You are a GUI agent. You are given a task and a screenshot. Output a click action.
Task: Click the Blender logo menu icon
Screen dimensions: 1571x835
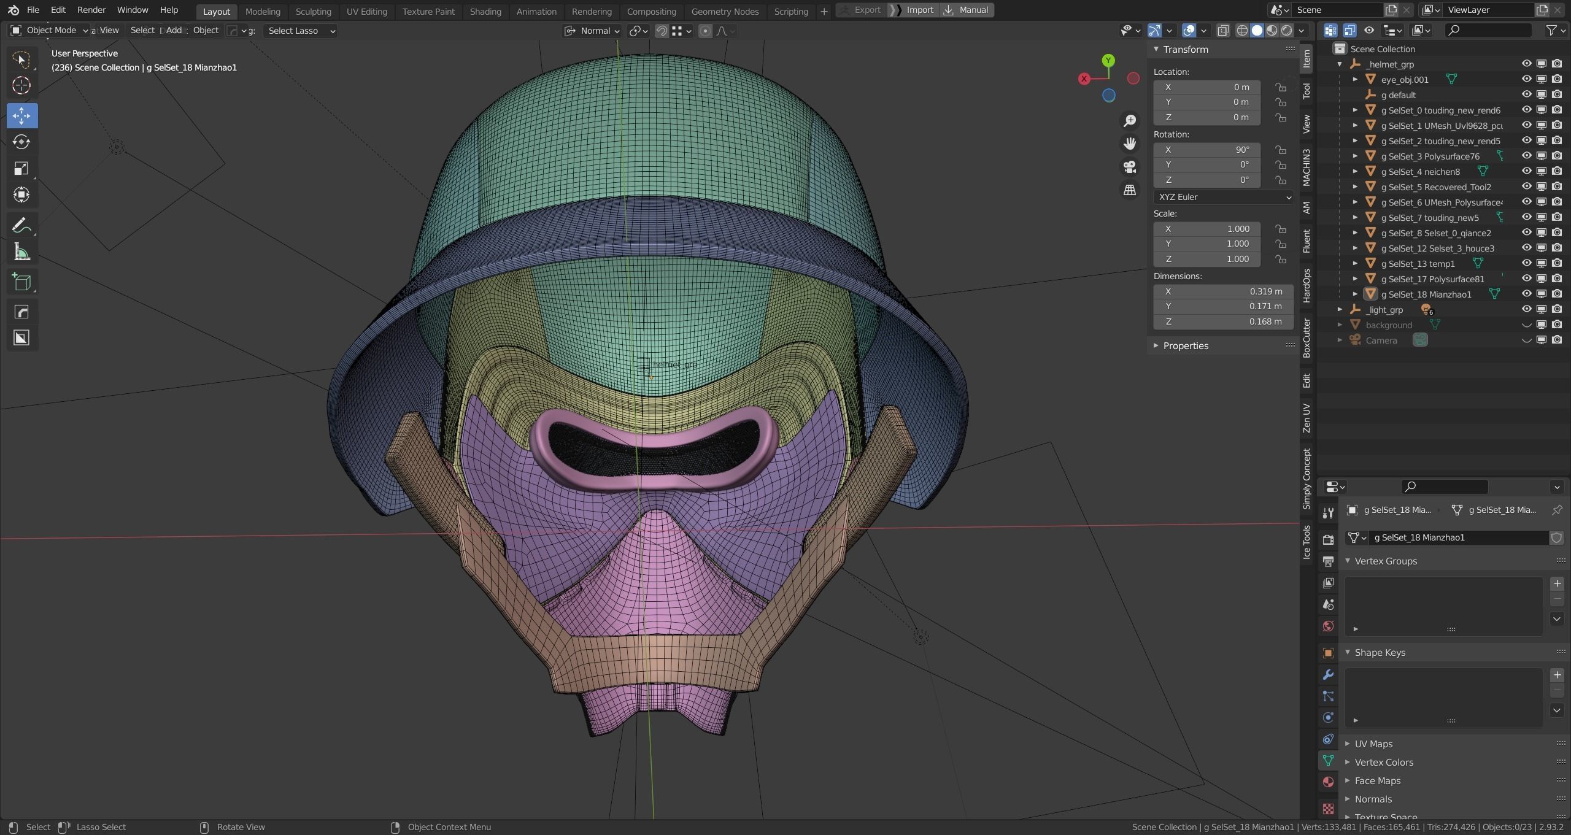point(13,10)
